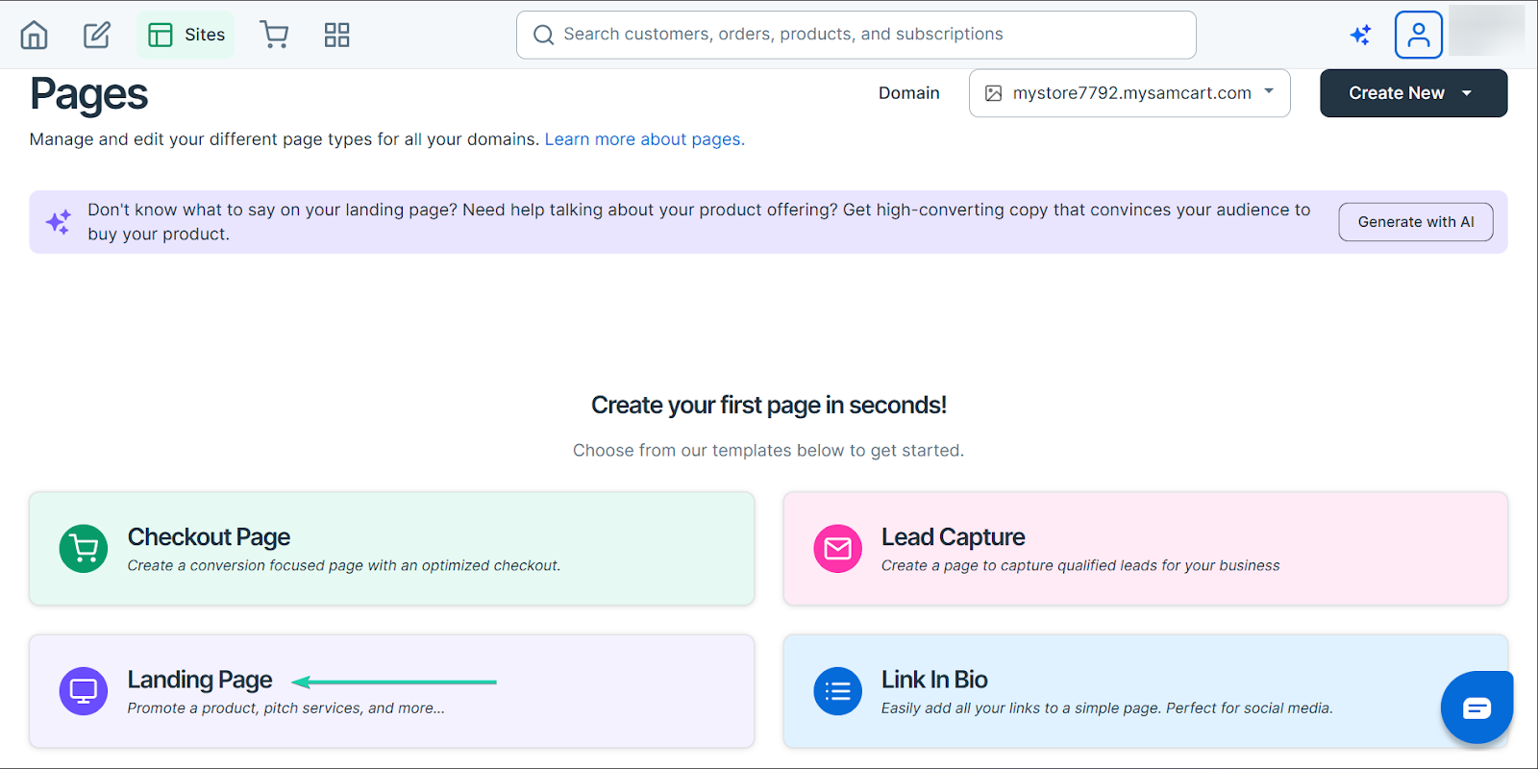Open the apps grid icon

tap(336, 36)
